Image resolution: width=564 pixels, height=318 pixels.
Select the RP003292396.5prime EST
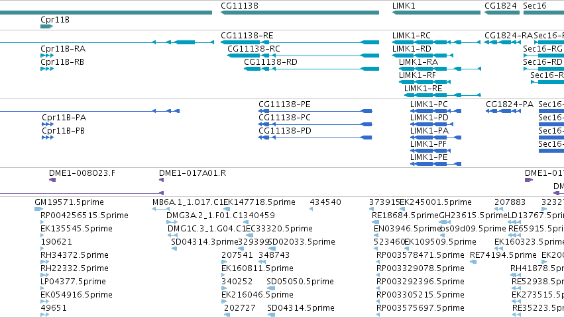(378, 288)
